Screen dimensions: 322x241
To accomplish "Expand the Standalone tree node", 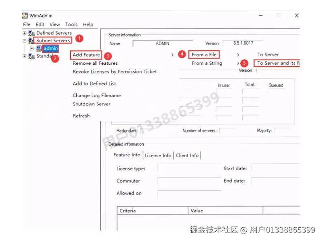I will coord(24,56).
